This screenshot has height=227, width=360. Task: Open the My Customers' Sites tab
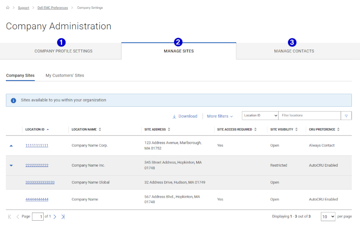pos(65,75)
